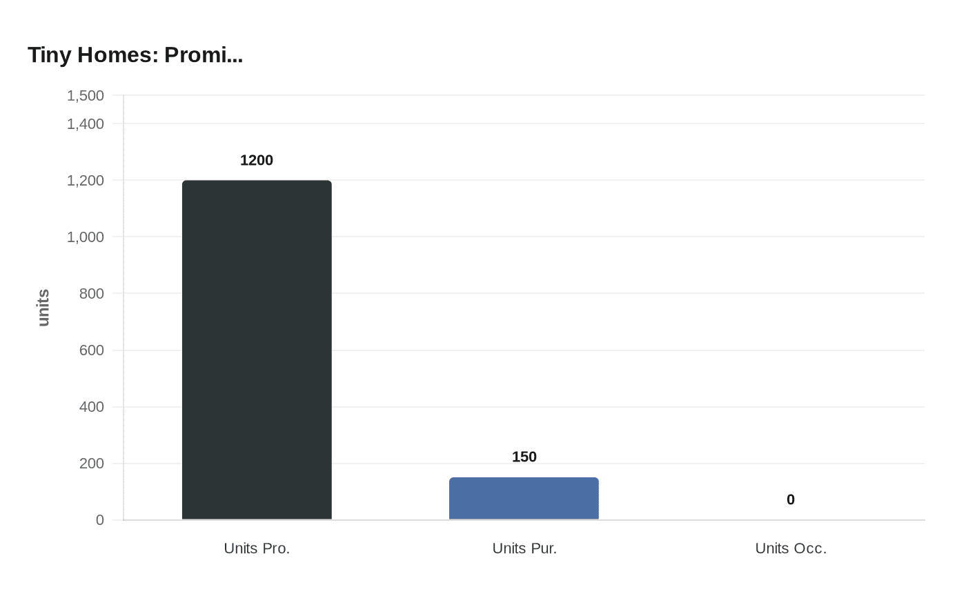Click the "Units Occ." x-axis category label
The image size is (966, 607).
pyautogui.click(x=791, y=548)
